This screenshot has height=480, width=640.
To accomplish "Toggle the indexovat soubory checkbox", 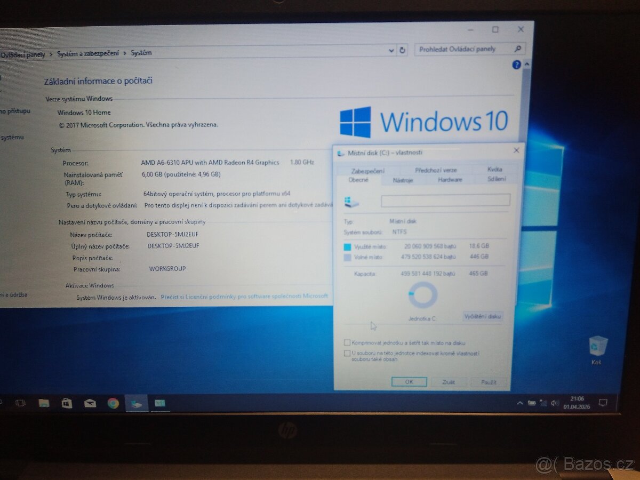I will pos(347,353).
